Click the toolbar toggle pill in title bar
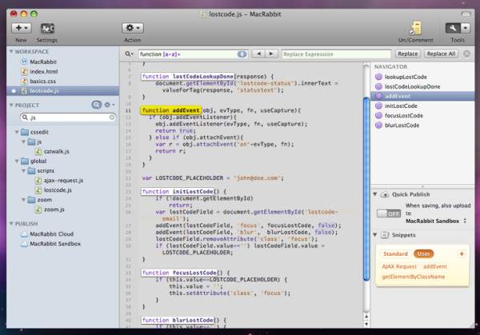This screenshot has width=480, height=335. click(x=466, y=14)
